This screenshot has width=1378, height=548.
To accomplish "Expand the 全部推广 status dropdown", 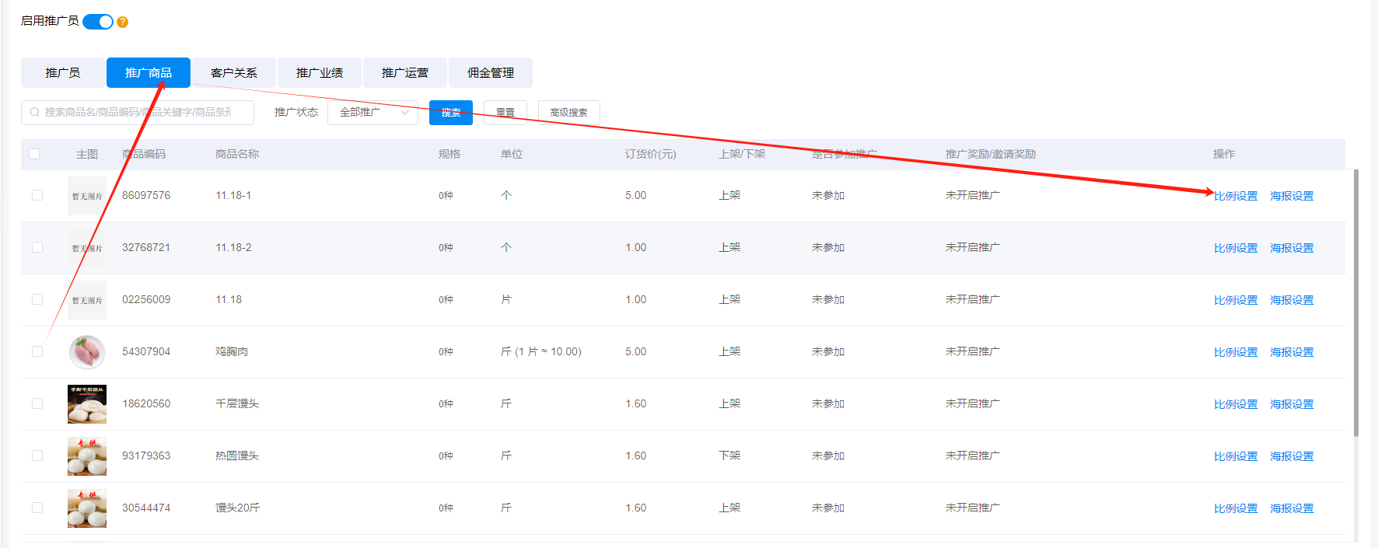I will tap(373, 113).
